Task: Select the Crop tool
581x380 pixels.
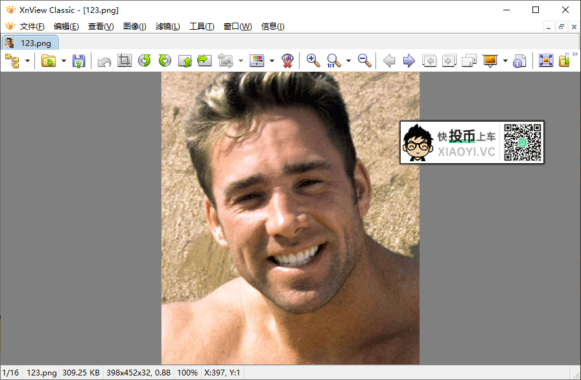Action: [x=124, y=60]
